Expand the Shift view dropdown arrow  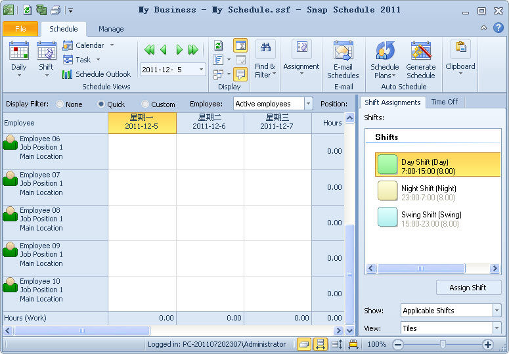click(x=47, y=76)
